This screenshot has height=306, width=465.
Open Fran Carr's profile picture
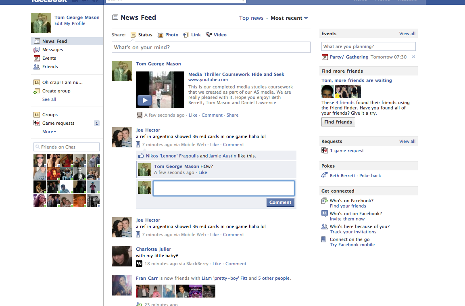tap(121, 285)
